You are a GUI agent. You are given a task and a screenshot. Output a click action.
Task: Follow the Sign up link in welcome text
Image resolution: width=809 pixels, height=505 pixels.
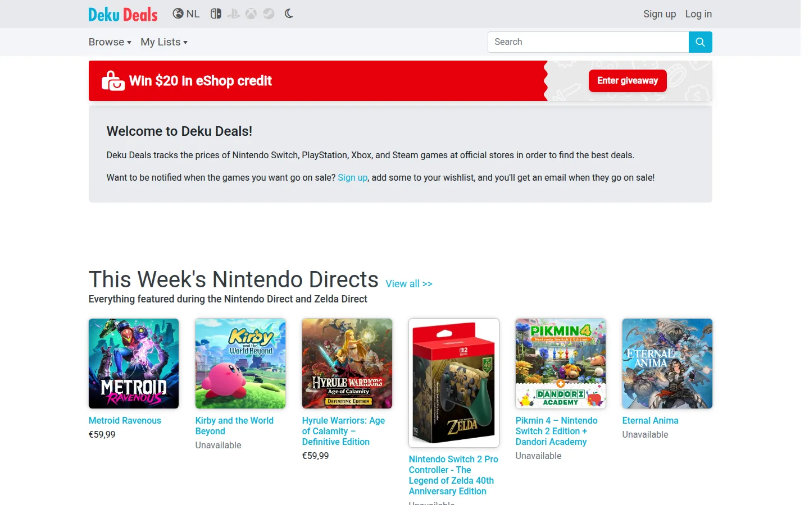click(x=352, y=177)
